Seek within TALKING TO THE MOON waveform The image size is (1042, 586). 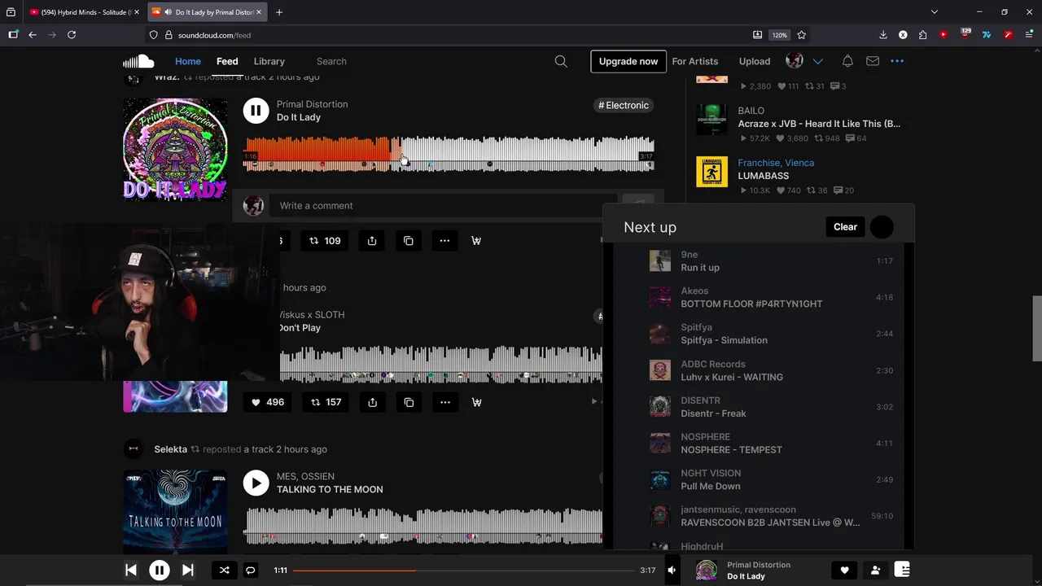point(423,525)
